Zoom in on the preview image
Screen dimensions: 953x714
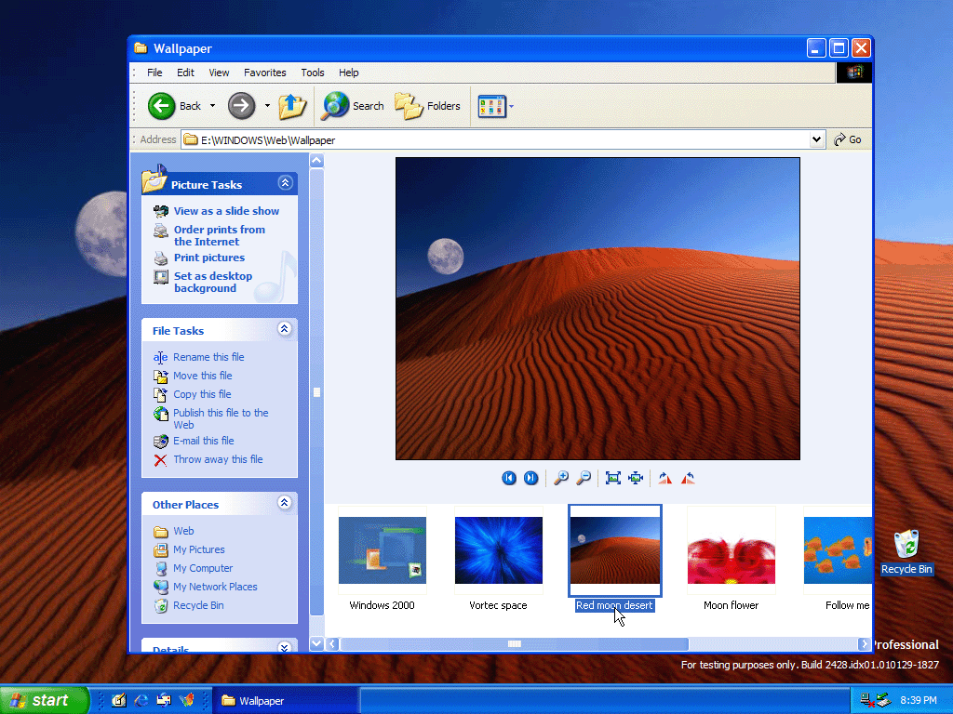(x=561, y=479)
